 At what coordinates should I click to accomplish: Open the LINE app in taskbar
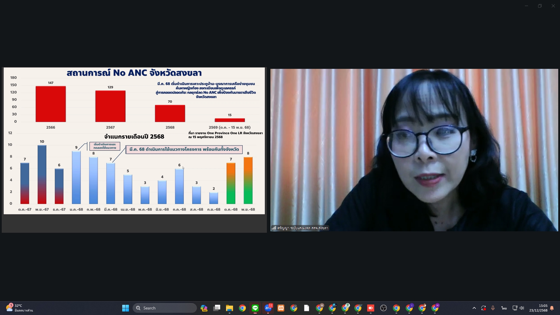coord(255,308)
